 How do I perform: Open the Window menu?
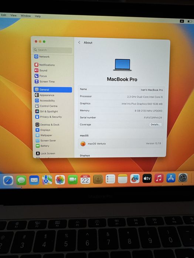click(x=26, y=16)
